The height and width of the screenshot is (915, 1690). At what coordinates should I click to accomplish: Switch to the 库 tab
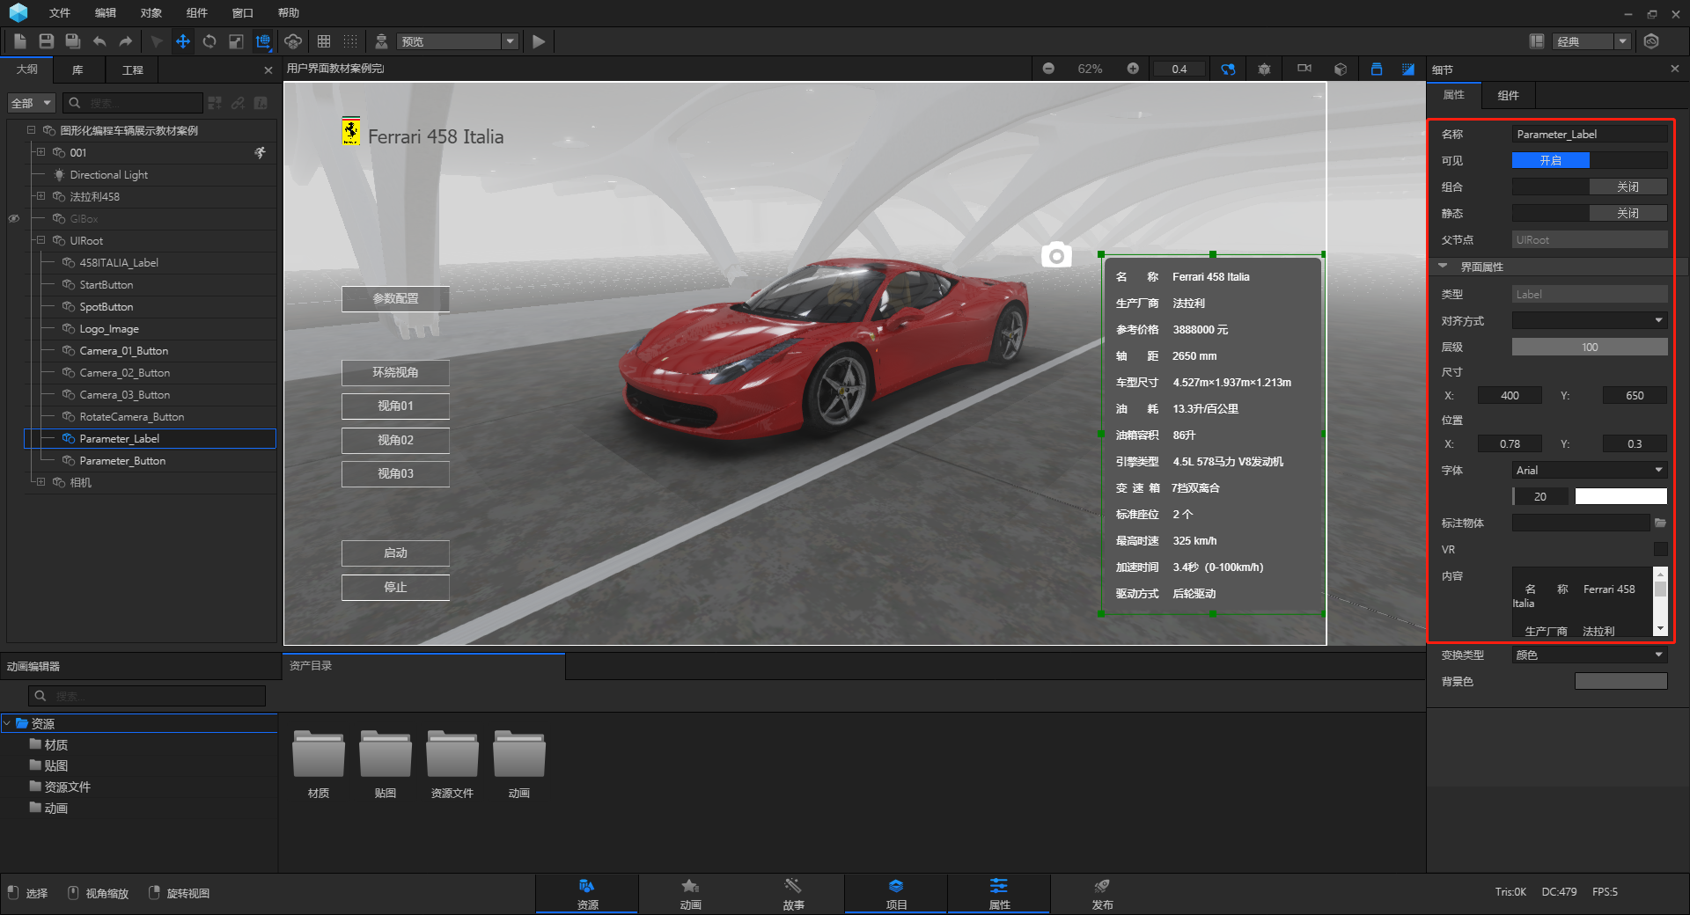pyautogui.click(x=77, y=70)
